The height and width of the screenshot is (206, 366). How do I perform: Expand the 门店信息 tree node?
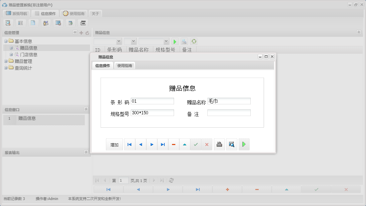point(11,54)
